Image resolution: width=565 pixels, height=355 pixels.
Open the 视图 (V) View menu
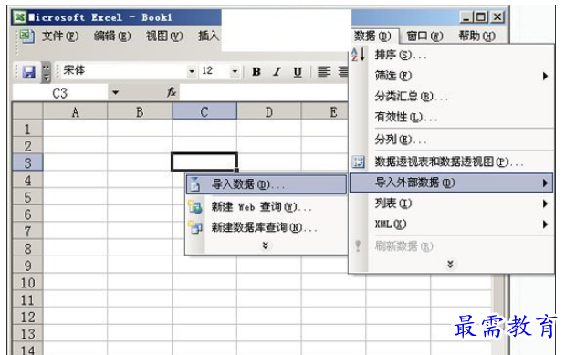(x=164, y=36)
